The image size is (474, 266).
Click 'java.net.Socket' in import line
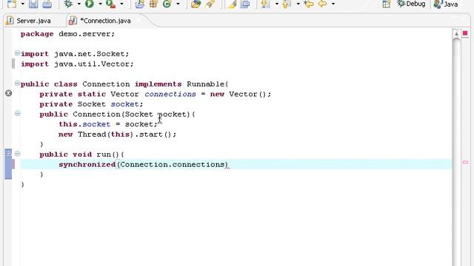tap(89, 54)
